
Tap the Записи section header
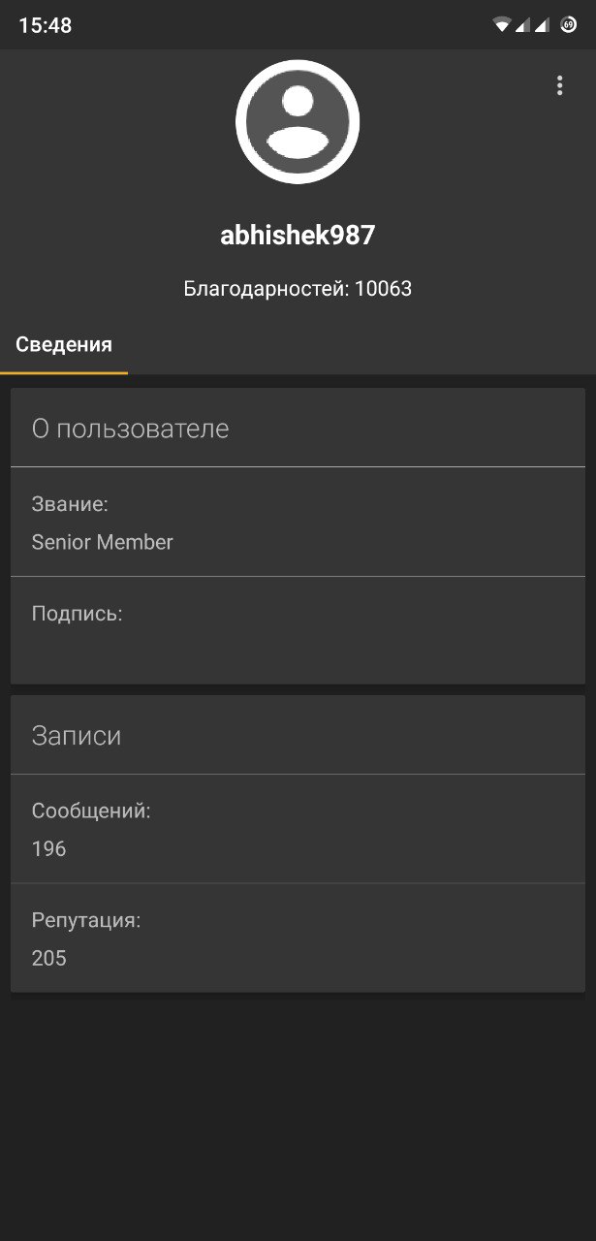coord(77,735)
